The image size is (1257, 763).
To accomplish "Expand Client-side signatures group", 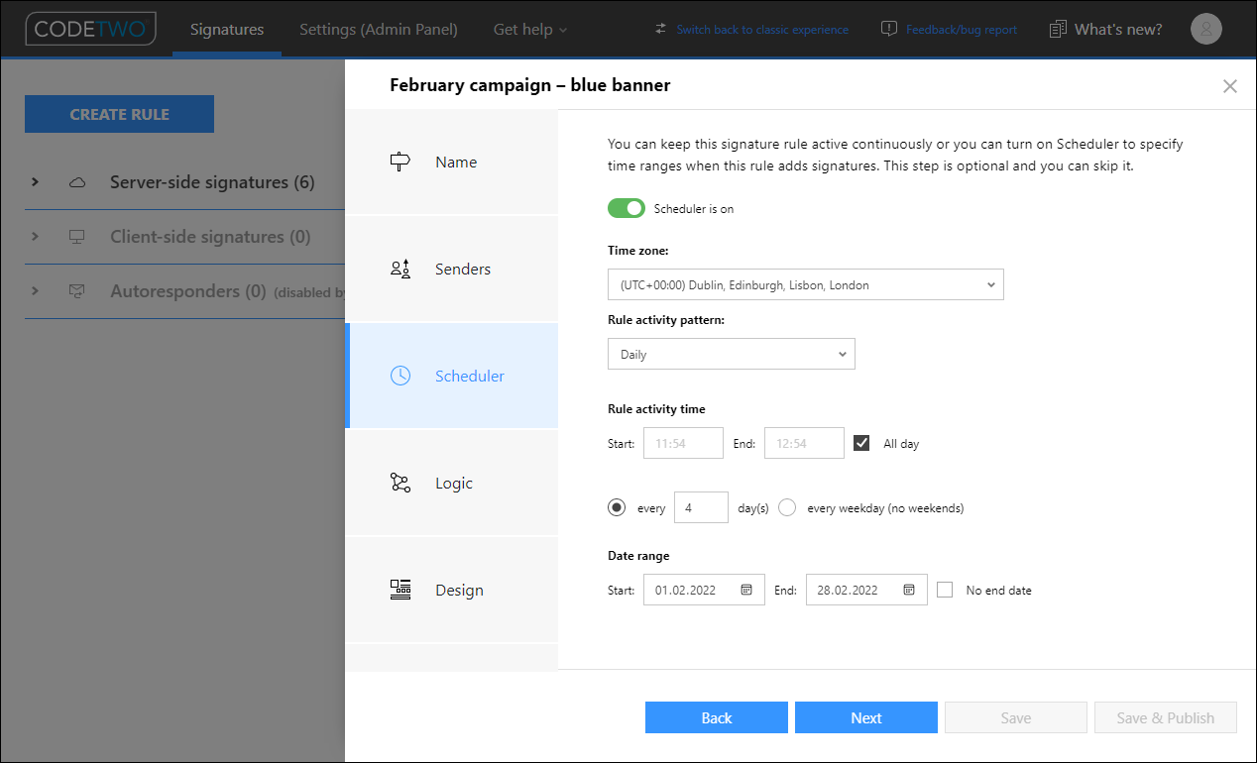I will pyautogui.click(x=35, y=237).
